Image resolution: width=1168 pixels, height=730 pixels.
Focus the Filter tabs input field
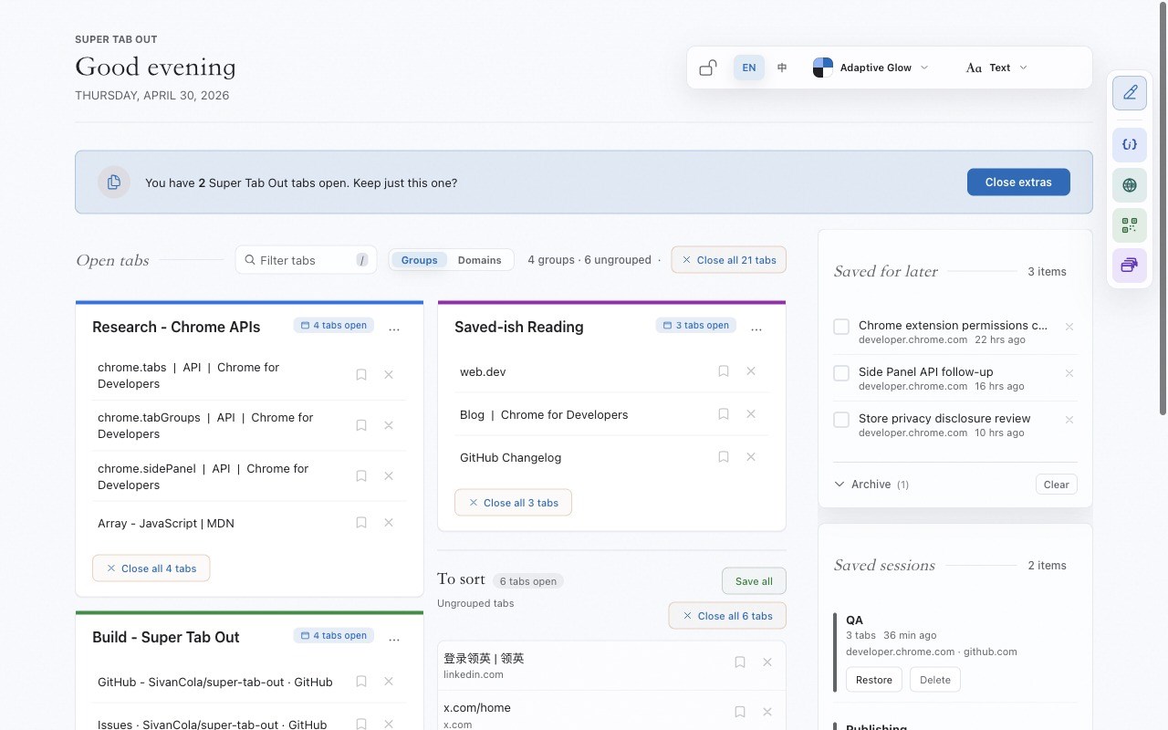click(306, 260)
